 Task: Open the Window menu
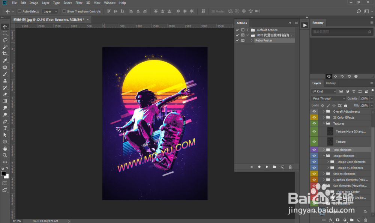tap(110, 3)
